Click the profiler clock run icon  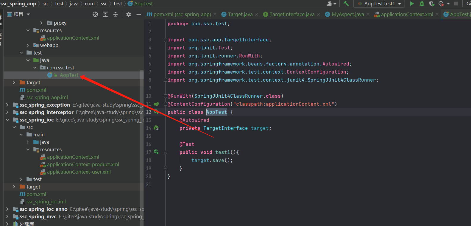(x=441, y=4)
